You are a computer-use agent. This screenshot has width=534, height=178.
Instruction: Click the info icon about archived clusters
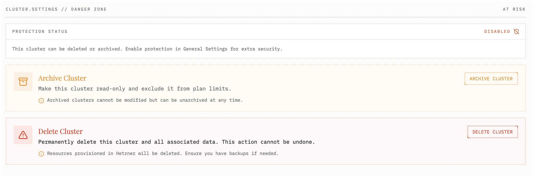tap(41, 101)
